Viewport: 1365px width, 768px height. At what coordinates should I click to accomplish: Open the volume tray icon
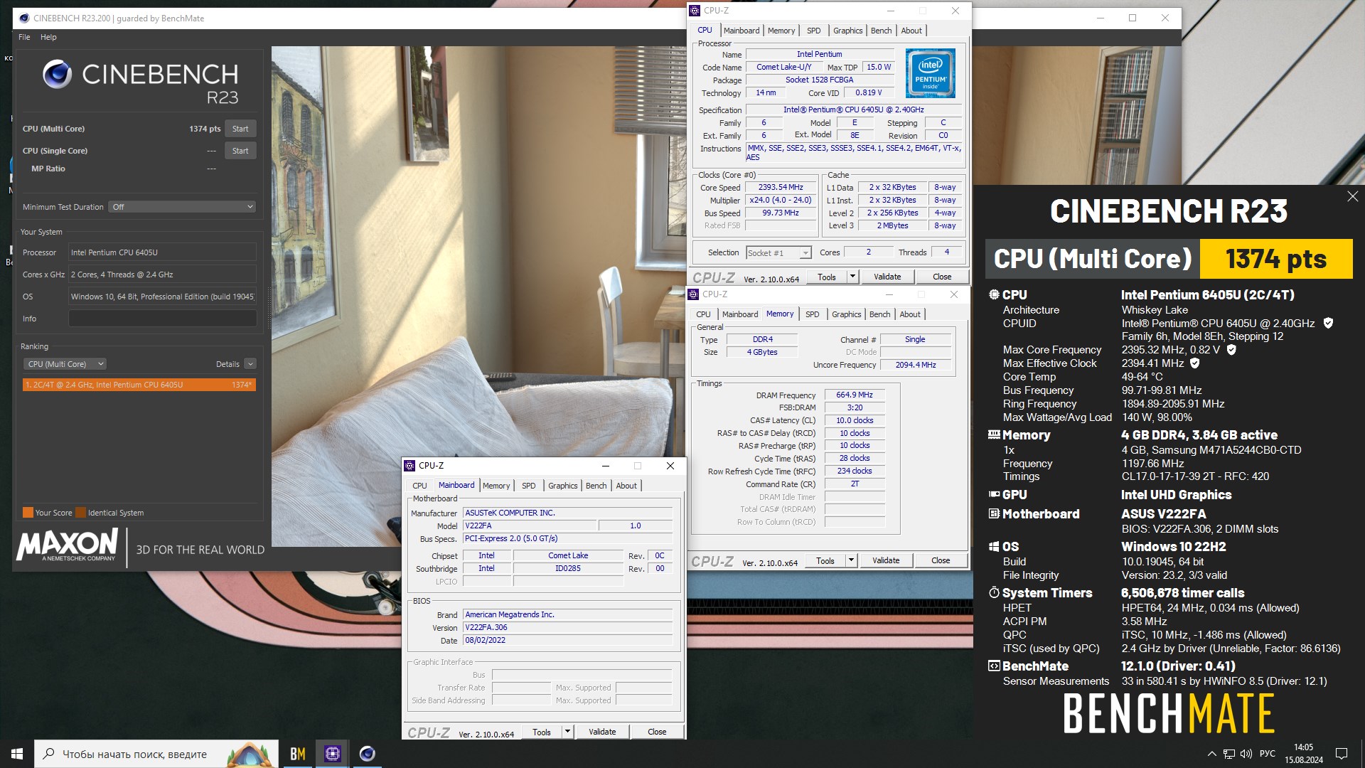pos(1246,754)
